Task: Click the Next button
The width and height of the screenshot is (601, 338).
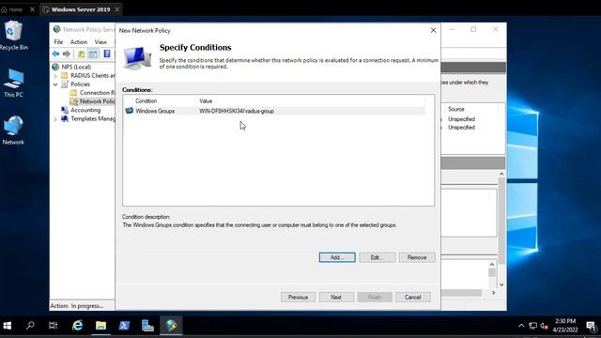Action: point(336,297)
